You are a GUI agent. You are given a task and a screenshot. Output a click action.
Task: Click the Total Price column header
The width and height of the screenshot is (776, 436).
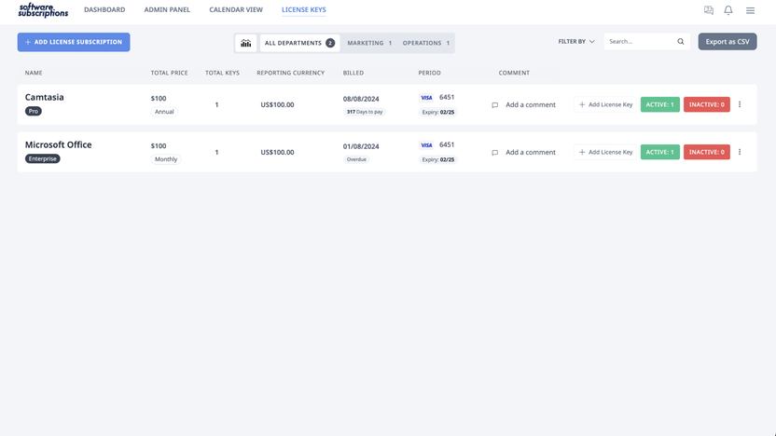pyautogui.click(x=169, y=73)
